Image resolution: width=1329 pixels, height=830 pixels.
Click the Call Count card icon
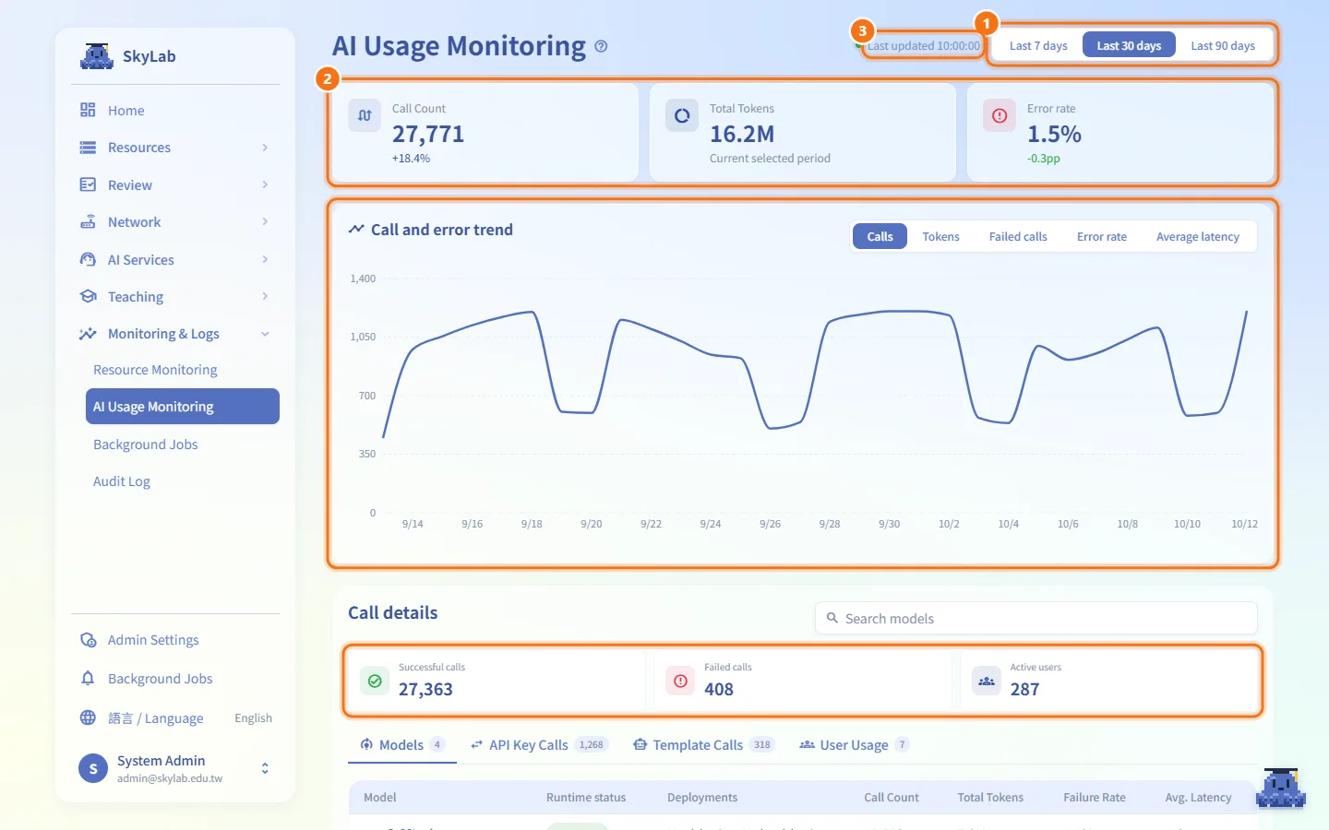coord(365,116)
